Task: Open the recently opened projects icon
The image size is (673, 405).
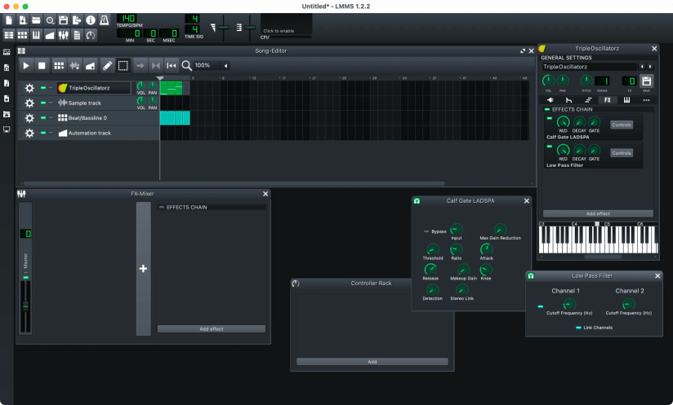Action: [x=50, y=20]
